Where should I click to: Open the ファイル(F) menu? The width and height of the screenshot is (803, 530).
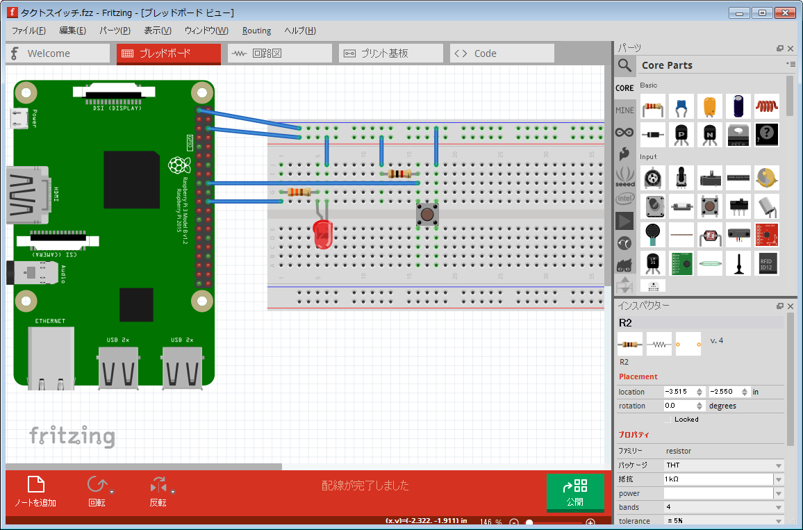tap(28, 31)
